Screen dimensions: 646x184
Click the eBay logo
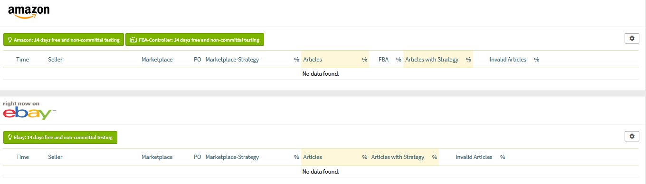pyautogui.click(x=29, y=111)
